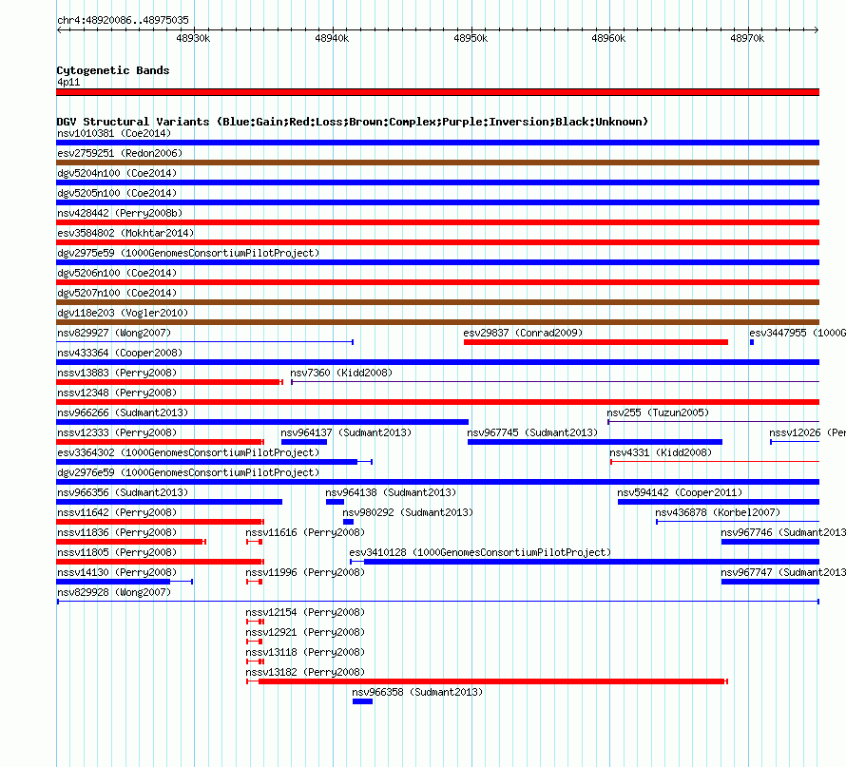Click the nsv967745 (Sudmant2013) label
This screenshot has width=846, height=767.
pyautogui.click(x=532, y=432)
